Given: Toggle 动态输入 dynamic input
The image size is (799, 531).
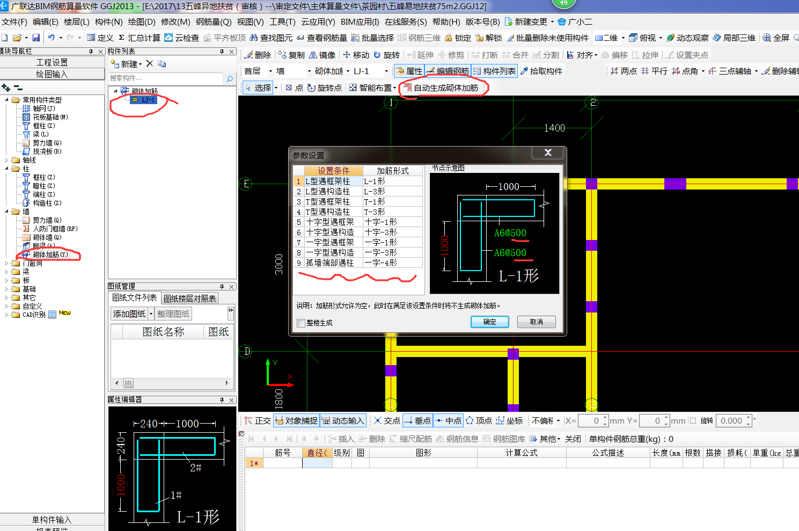Looking at the screenshot, I should tap(343, 420).
